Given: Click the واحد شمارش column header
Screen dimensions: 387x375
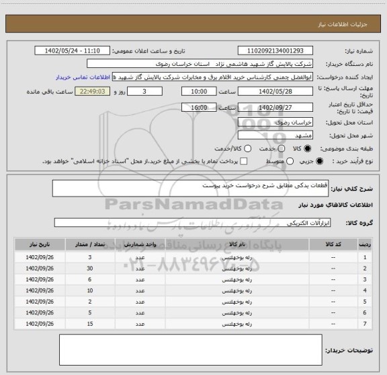Looking at the screenshot, I should (140, 244).
